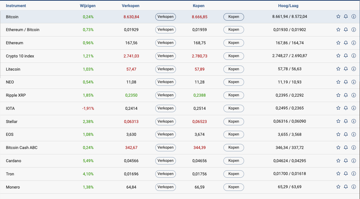The image size is (360, 199).
Task: Show info for Tron
Action: (354, 174)
